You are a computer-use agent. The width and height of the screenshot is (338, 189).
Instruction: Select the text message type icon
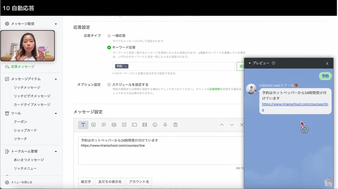tap(83, 125)
